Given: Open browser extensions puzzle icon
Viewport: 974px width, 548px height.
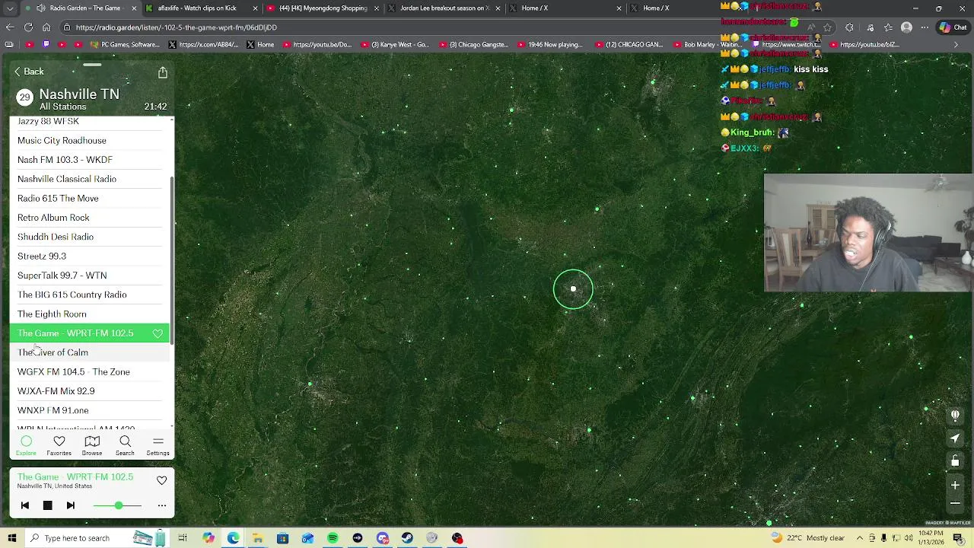Looking at the screenshot, I should pos(849,27).
